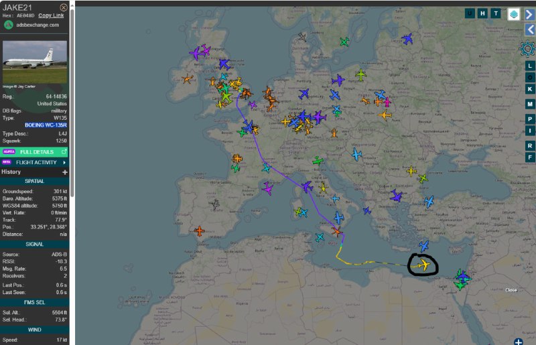Click the Close label on the map

point(511,290)
